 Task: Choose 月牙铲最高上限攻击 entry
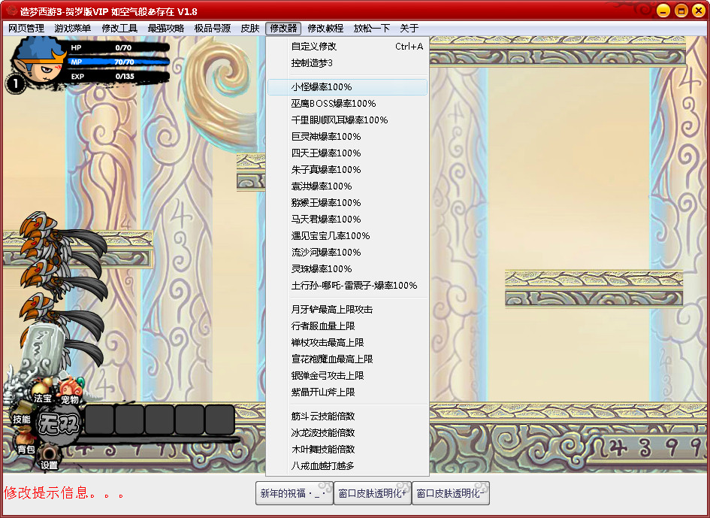[347, 310]
